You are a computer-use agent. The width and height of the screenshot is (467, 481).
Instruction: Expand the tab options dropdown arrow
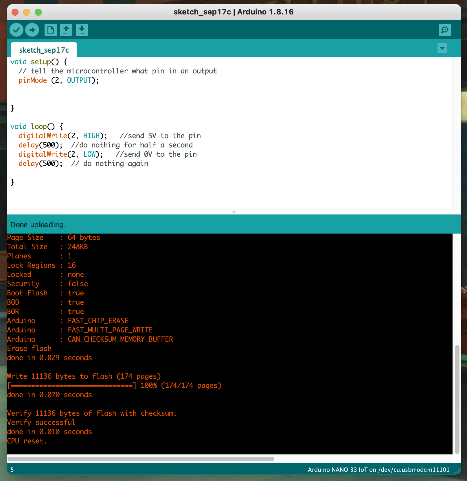[442, 48]
